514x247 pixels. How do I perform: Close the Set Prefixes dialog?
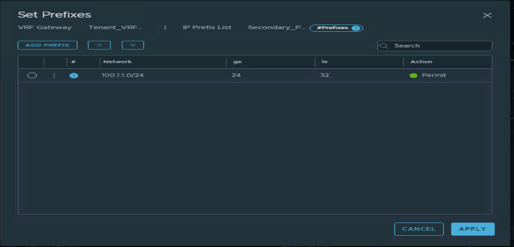pyautogui.click(x=487, y=15)
